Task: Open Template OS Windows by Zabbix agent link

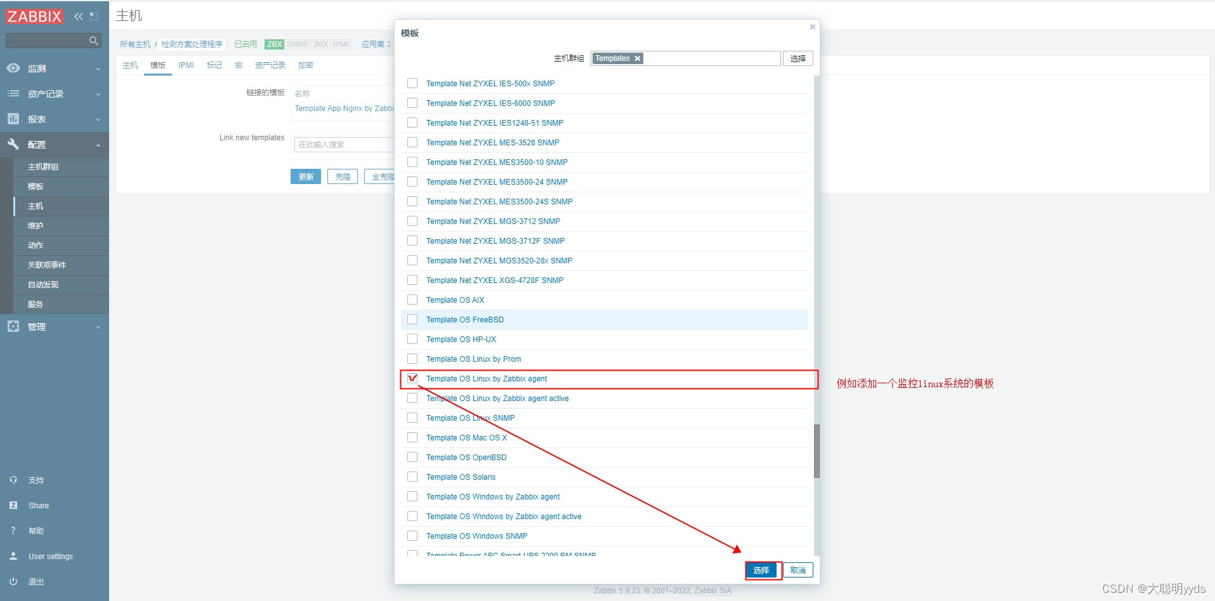Action: [493, 497]
